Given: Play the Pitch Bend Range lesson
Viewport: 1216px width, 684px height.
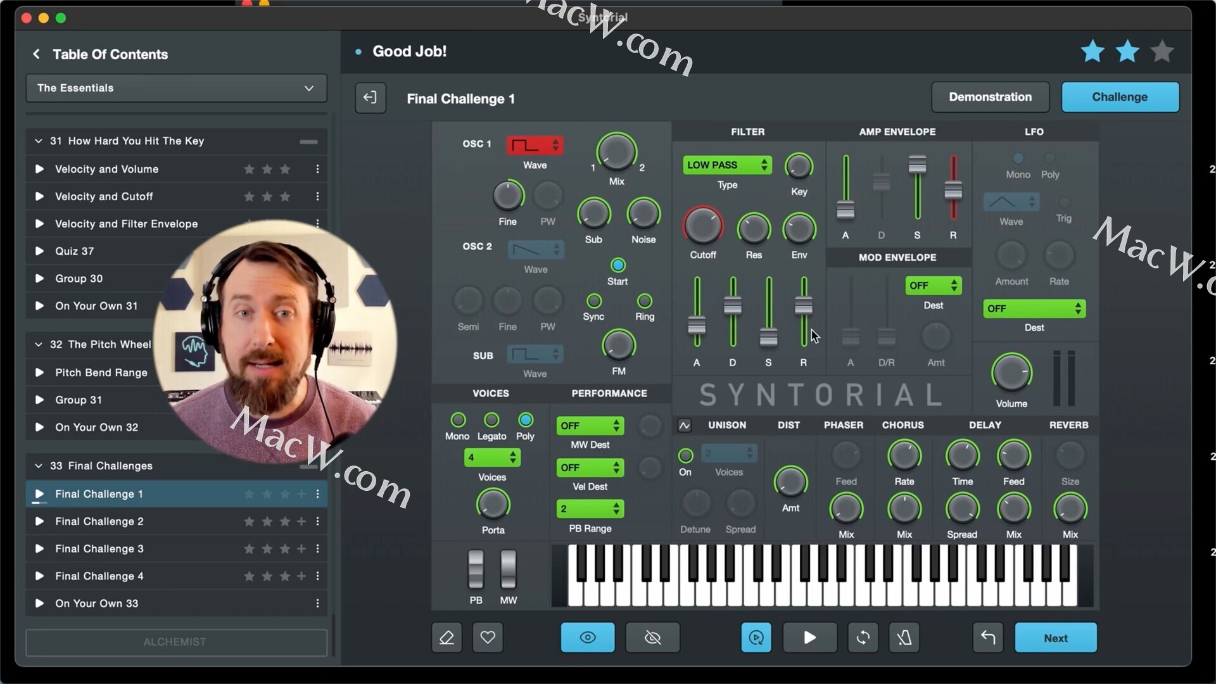Looking at the screenshot, I should click(x=39, y=372).
